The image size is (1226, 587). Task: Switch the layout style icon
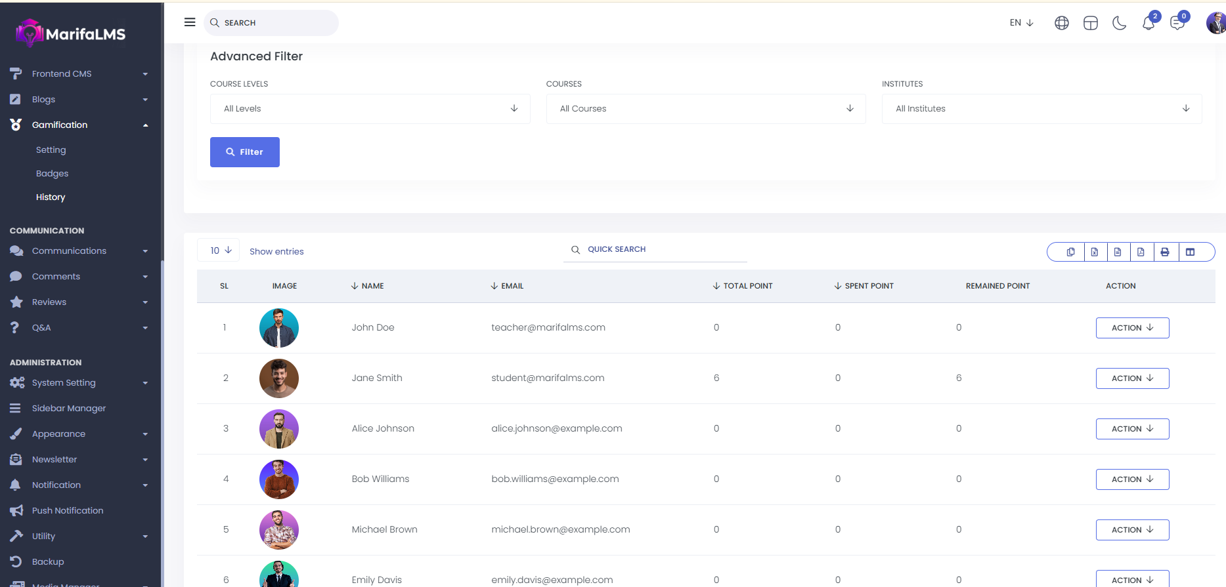pos(1090,24)
